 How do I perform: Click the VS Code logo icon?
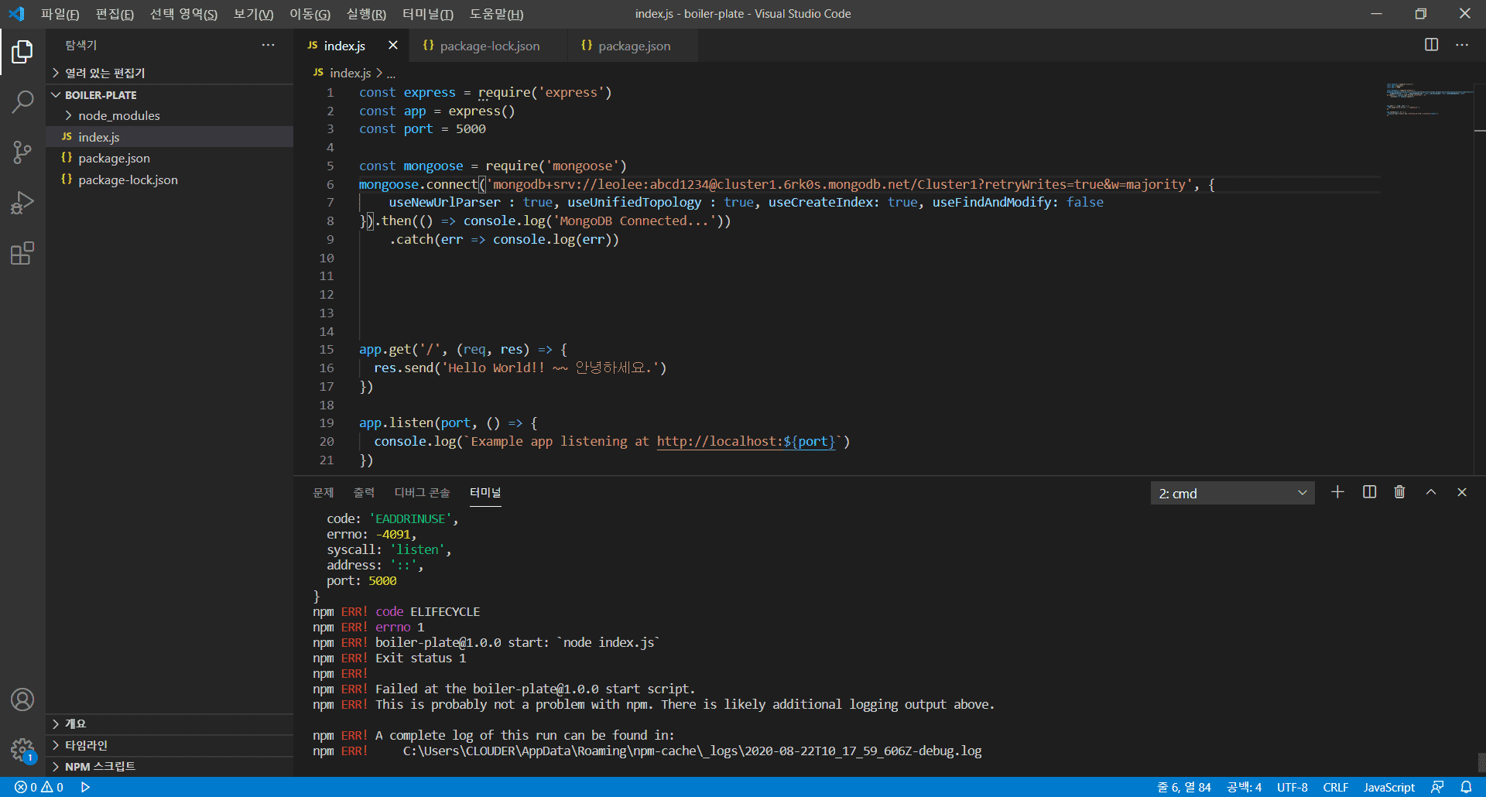[x=16, y=14]
